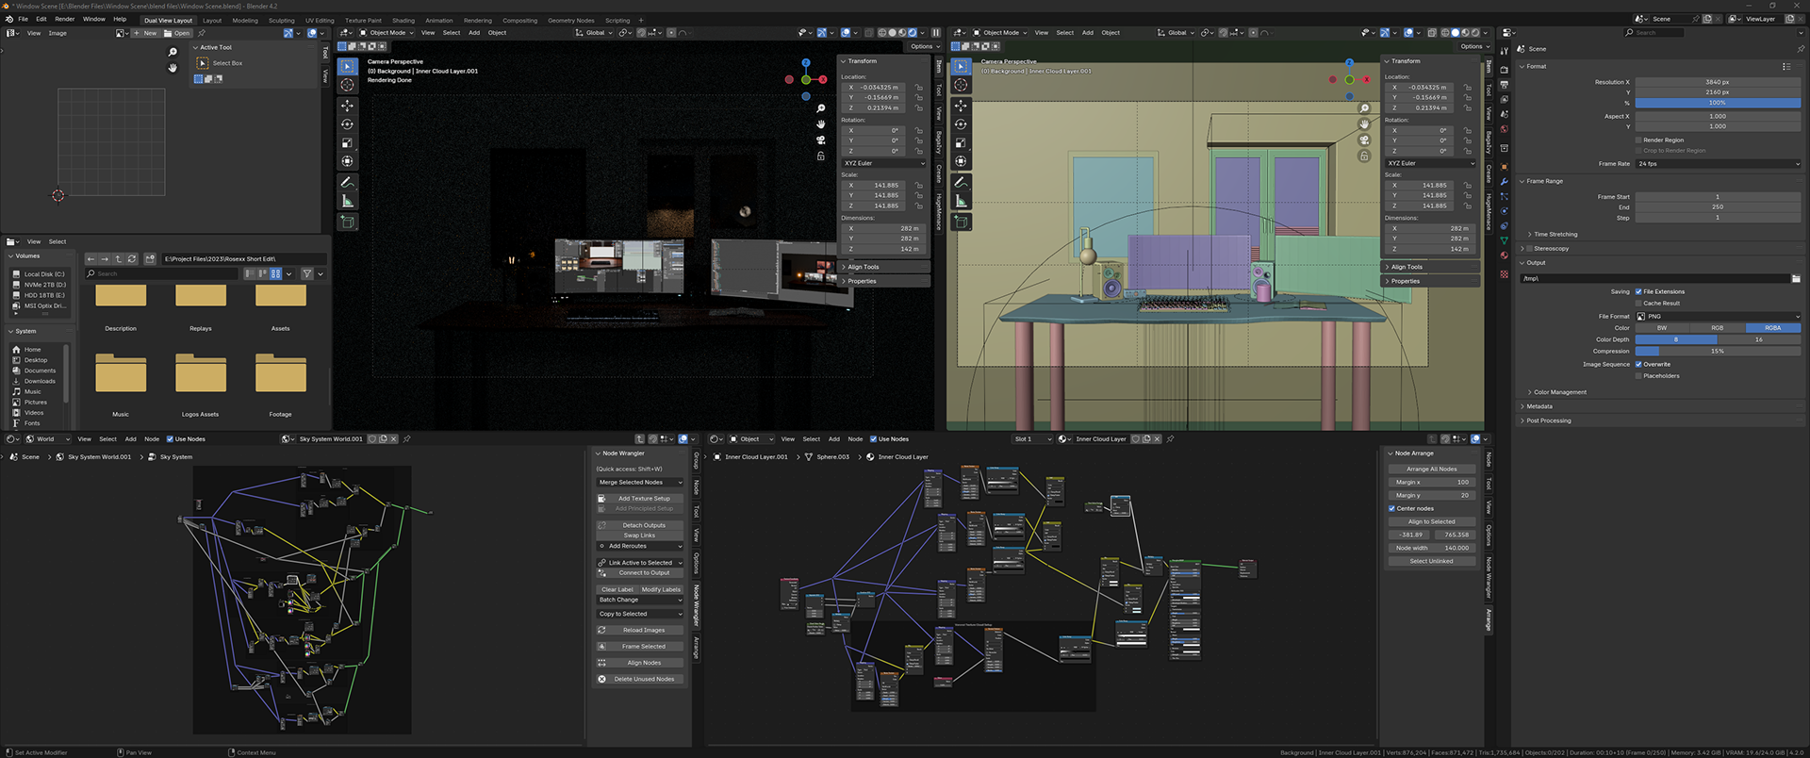Open the Render menu in top bar
This screenshot has width=1810, height=758.
point(64,19)
